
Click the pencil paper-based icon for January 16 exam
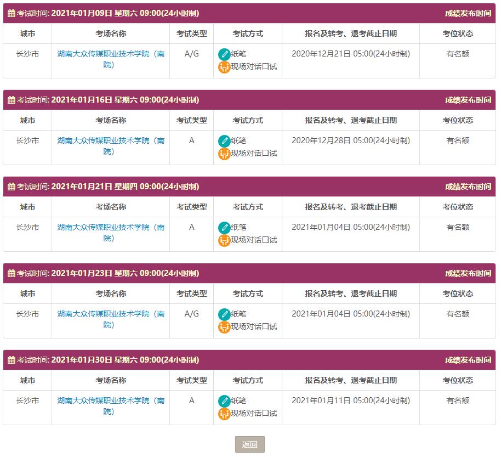click(x=224, y=141)
